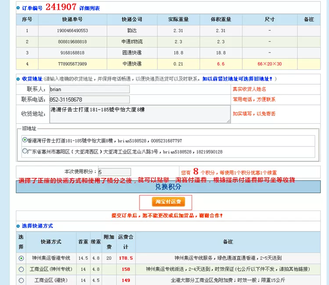Focus the 联系电话 input field
The image size is (329, 285).
click(89, 100)
